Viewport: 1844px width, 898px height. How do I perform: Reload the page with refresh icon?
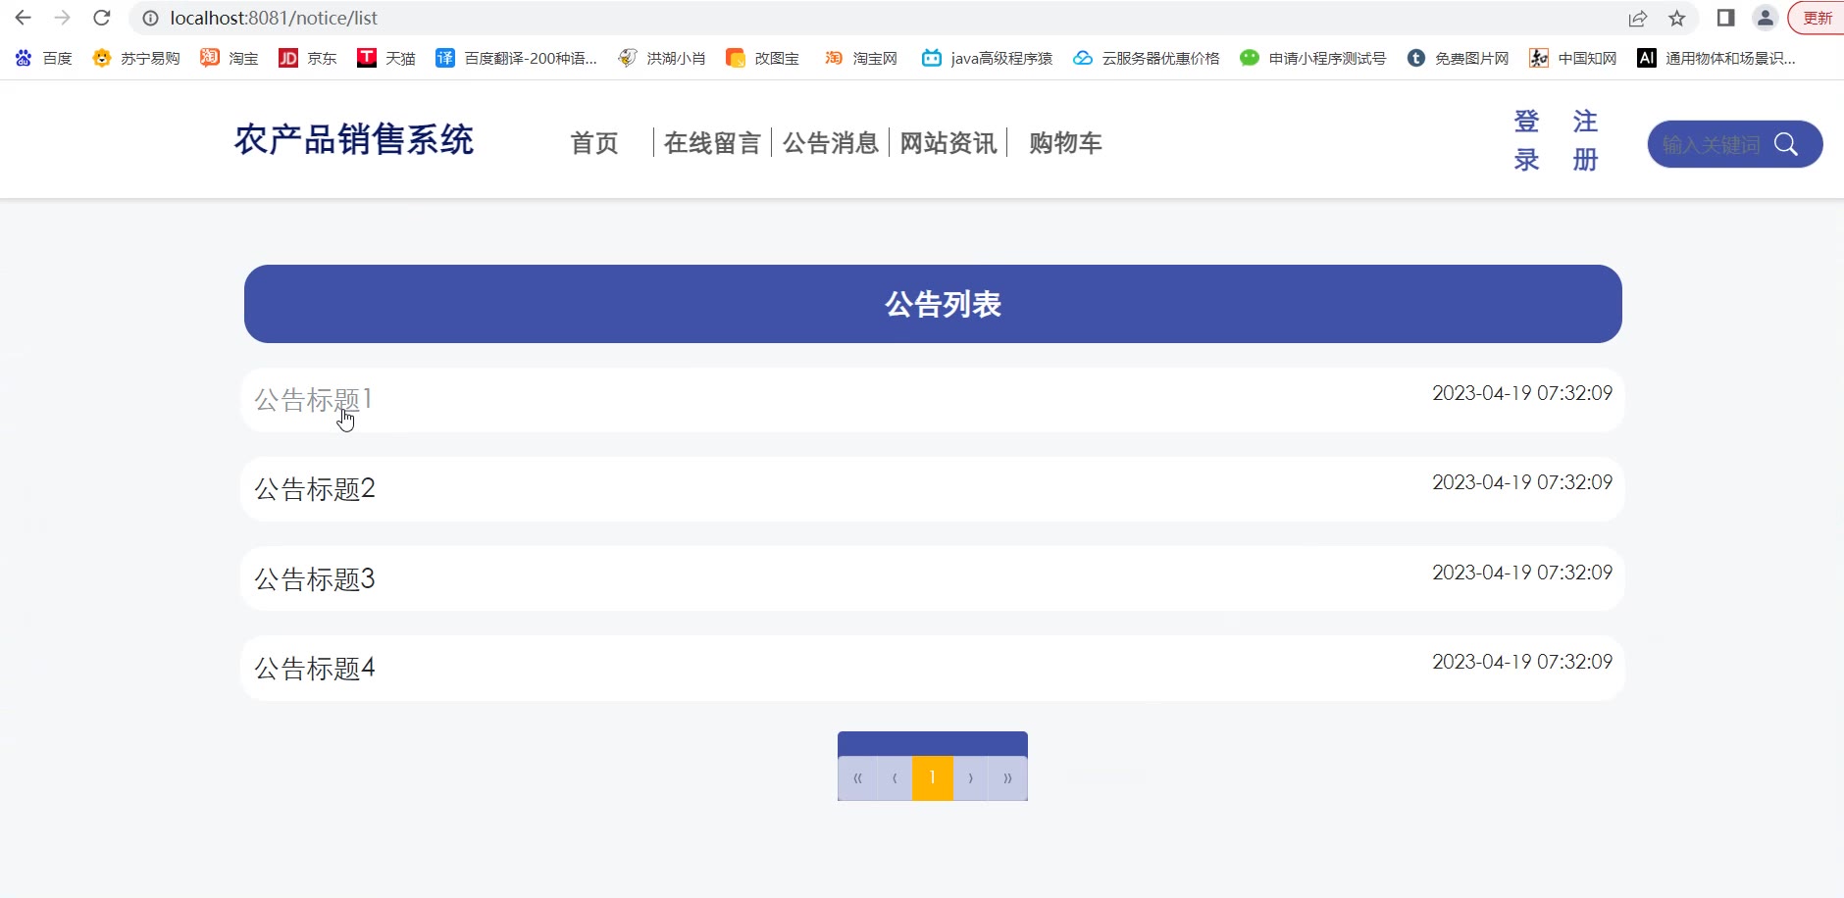coord(101,18)
